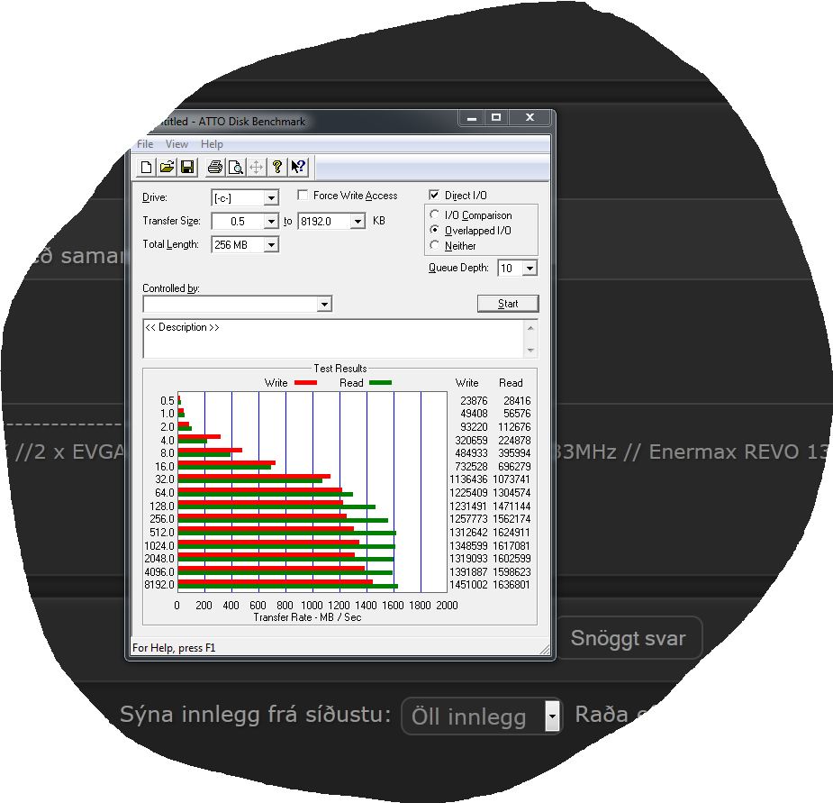Viewport: 833px width, 803px height.
Task: Open the File menu
Action: (143, 144)
